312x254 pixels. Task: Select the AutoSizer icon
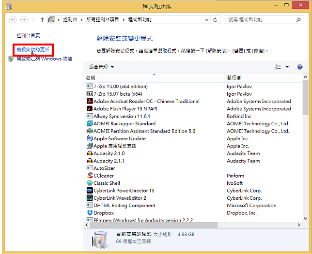coord(90,168)
